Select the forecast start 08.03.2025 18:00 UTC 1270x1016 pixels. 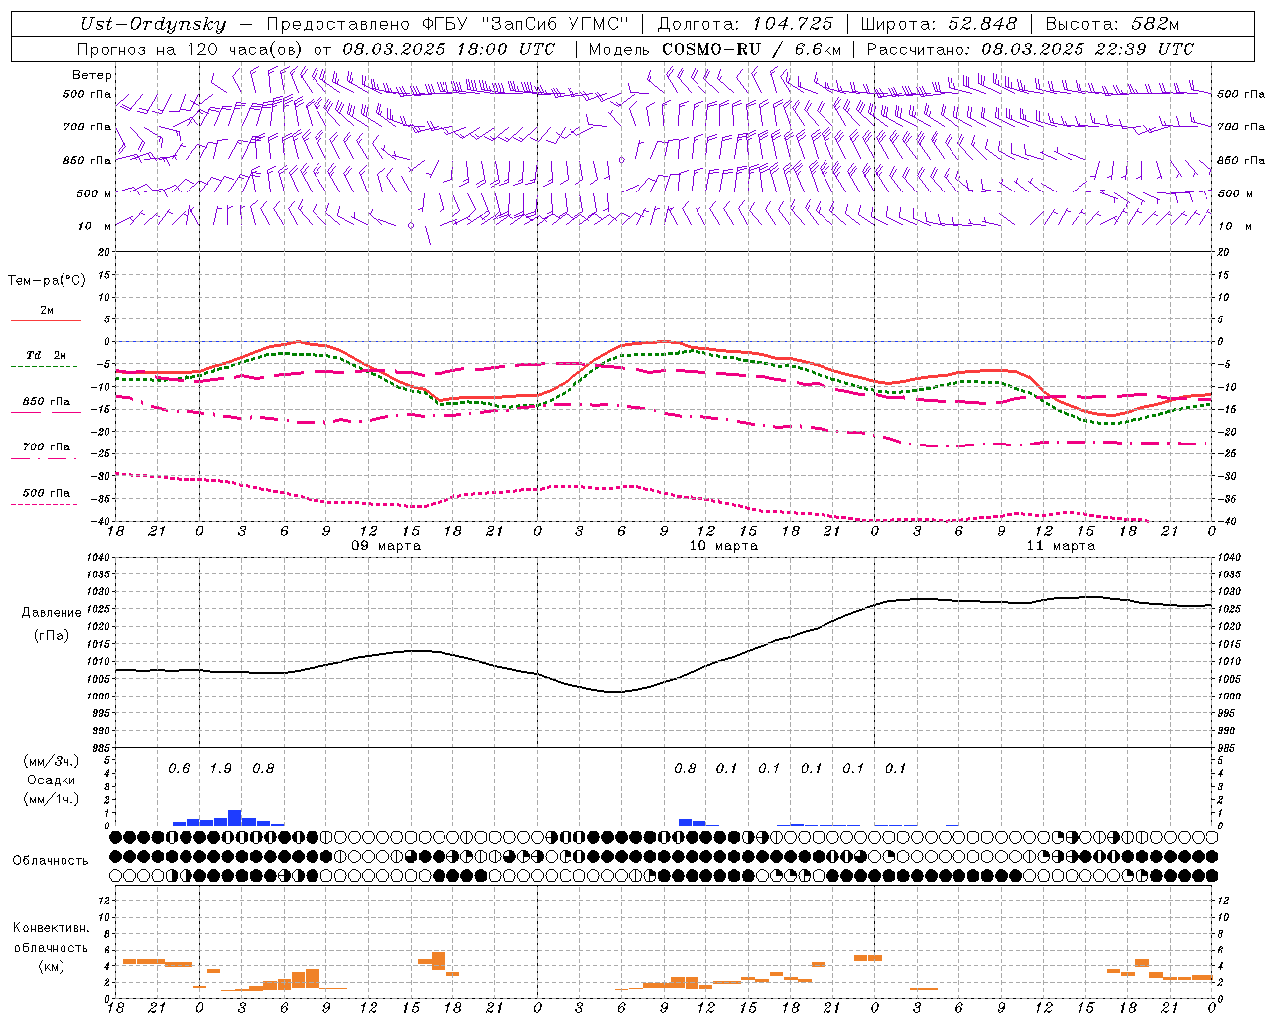[448, 49]
